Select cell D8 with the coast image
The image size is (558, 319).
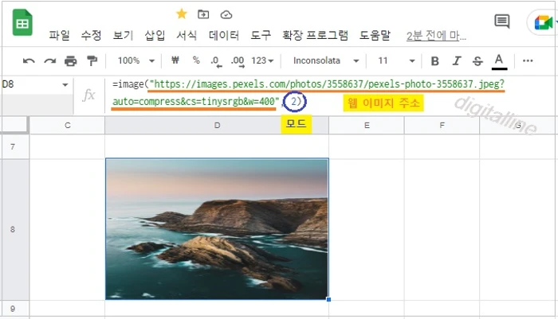tap(217, 229)
